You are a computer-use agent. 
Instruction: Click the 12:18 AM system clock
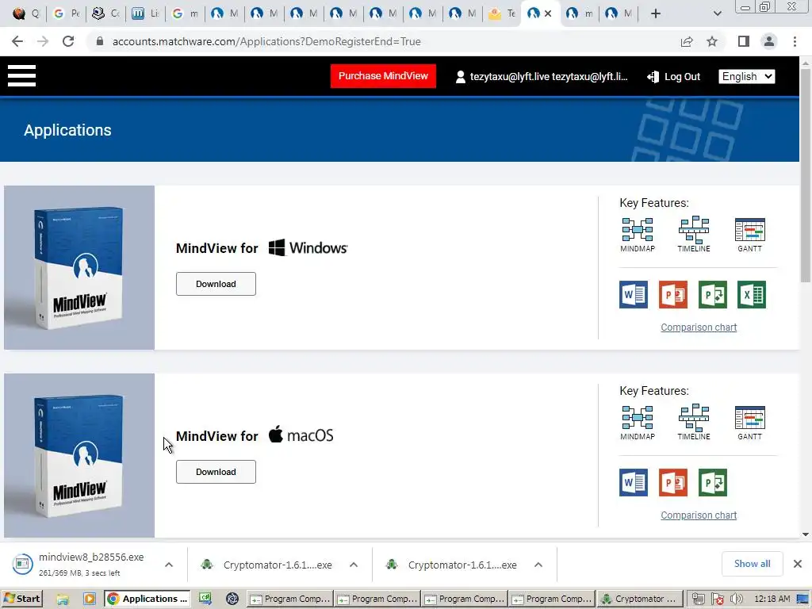click(772, 599)
